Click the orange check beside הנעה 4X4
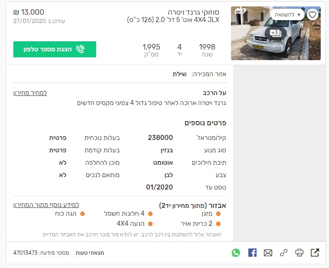 [150, 224]
